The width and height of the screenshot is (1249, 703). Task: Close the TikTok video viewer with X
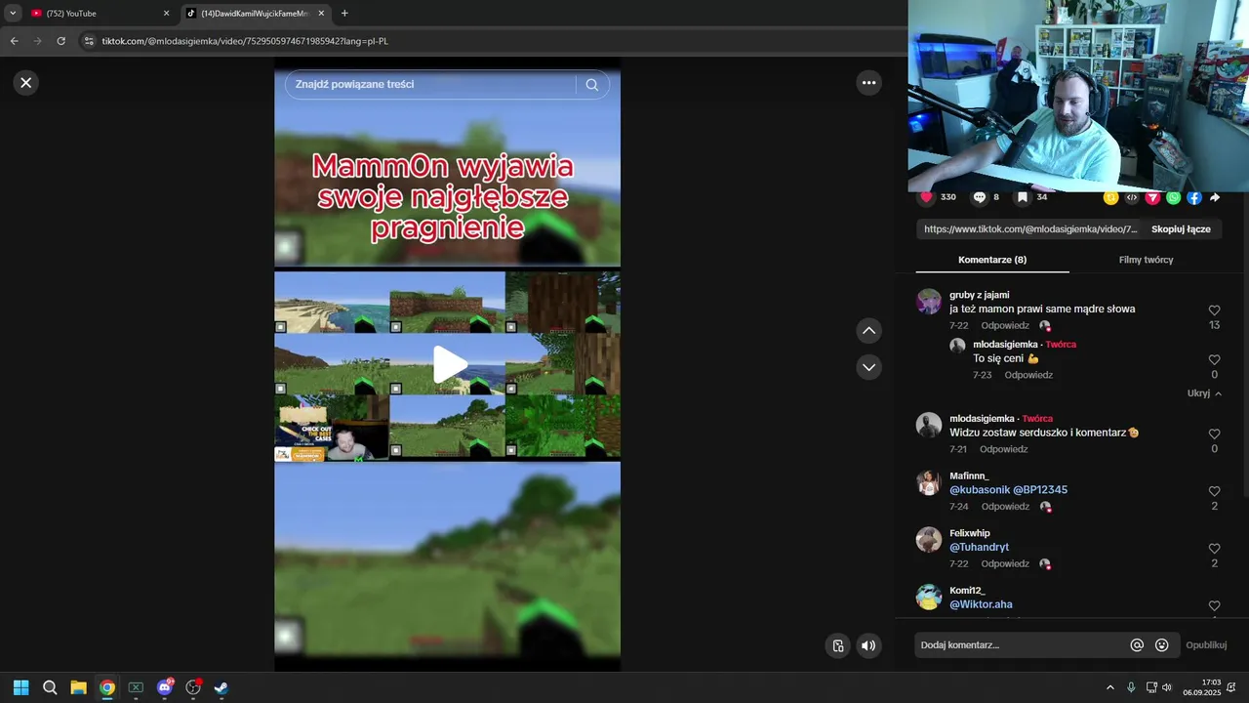(x=26, y=83)
